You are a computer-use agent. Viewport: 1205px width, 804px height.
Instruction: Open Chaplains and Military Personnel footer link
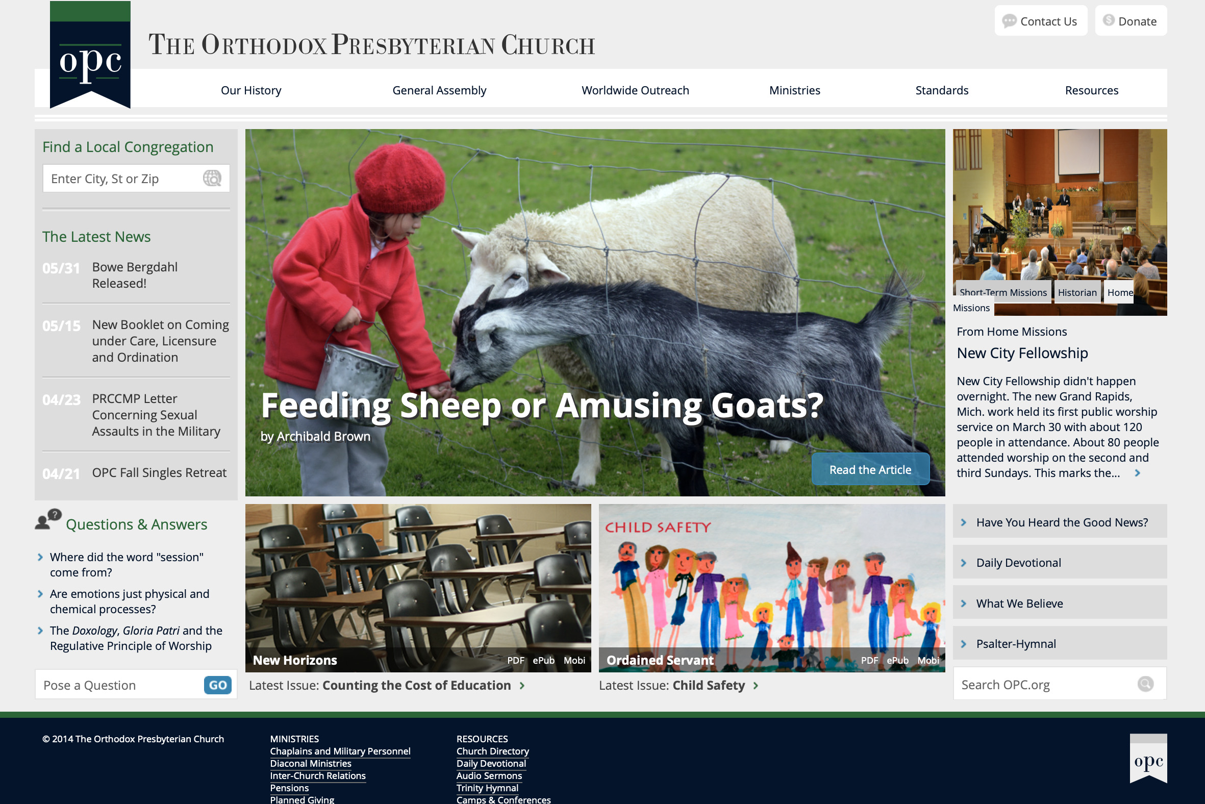click(340, 751)
